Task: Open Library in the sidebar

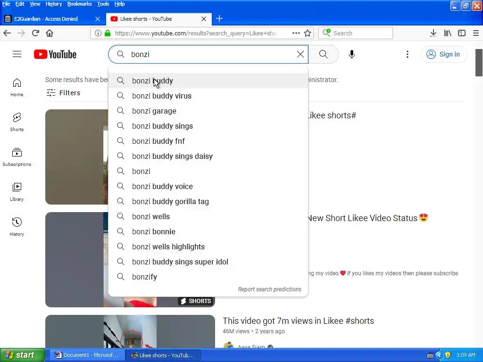Action: point(17,192)
